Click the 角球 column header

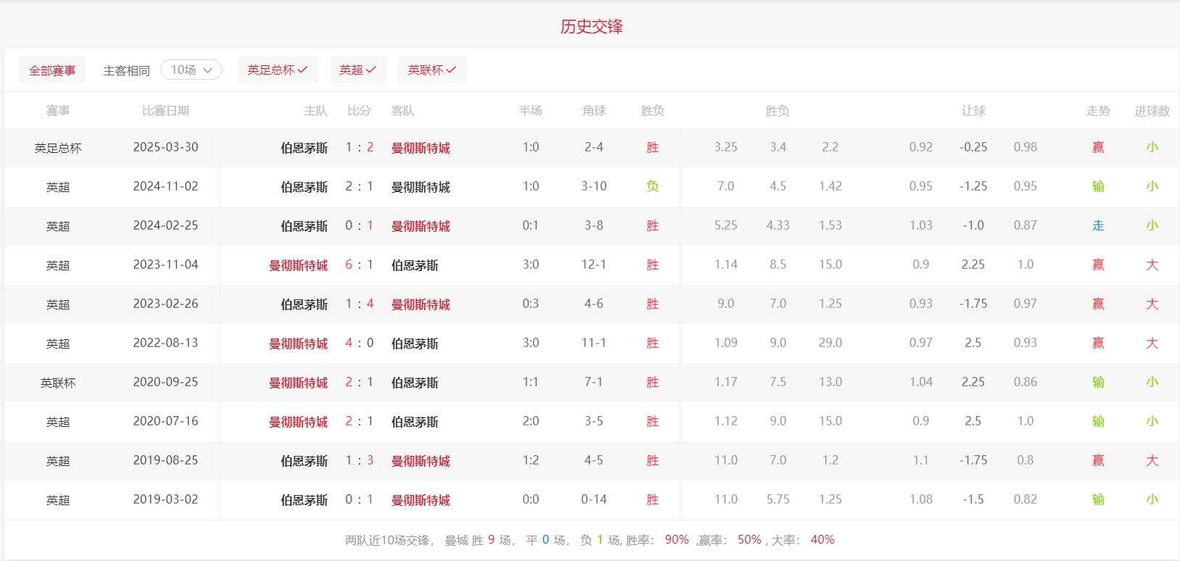[x=593, y=111]
